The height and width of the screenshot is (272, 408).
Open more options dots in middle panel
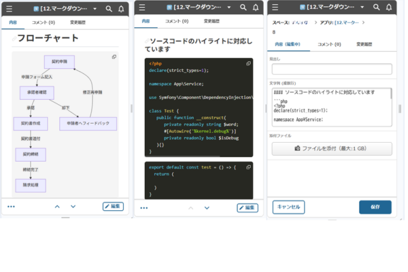click(144, 208)
